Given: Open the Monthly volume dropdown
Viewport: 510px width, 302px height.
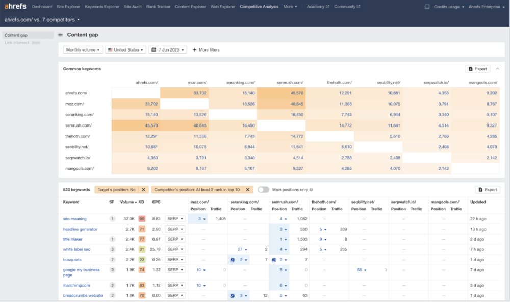Looking at the screenshot, I should click(x=81, y=49).
